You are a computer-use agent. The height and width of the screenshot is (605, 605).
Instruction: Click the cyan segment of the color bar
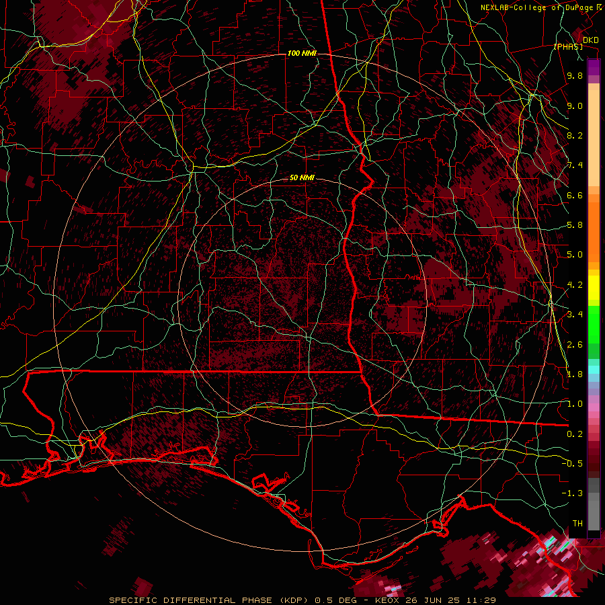pos(594,370)
